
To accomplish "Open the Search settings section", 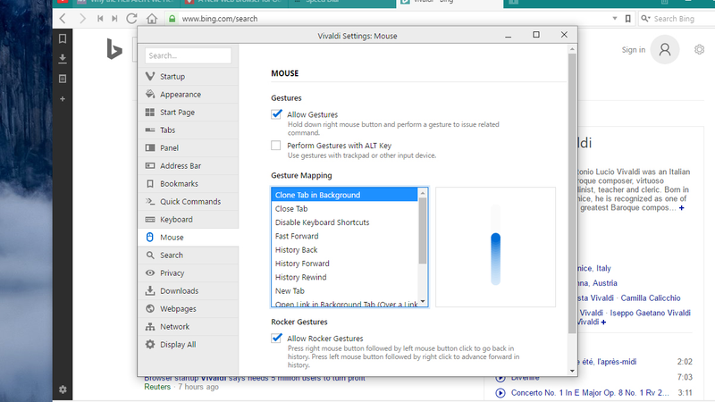I will click(x=189, y=255).
